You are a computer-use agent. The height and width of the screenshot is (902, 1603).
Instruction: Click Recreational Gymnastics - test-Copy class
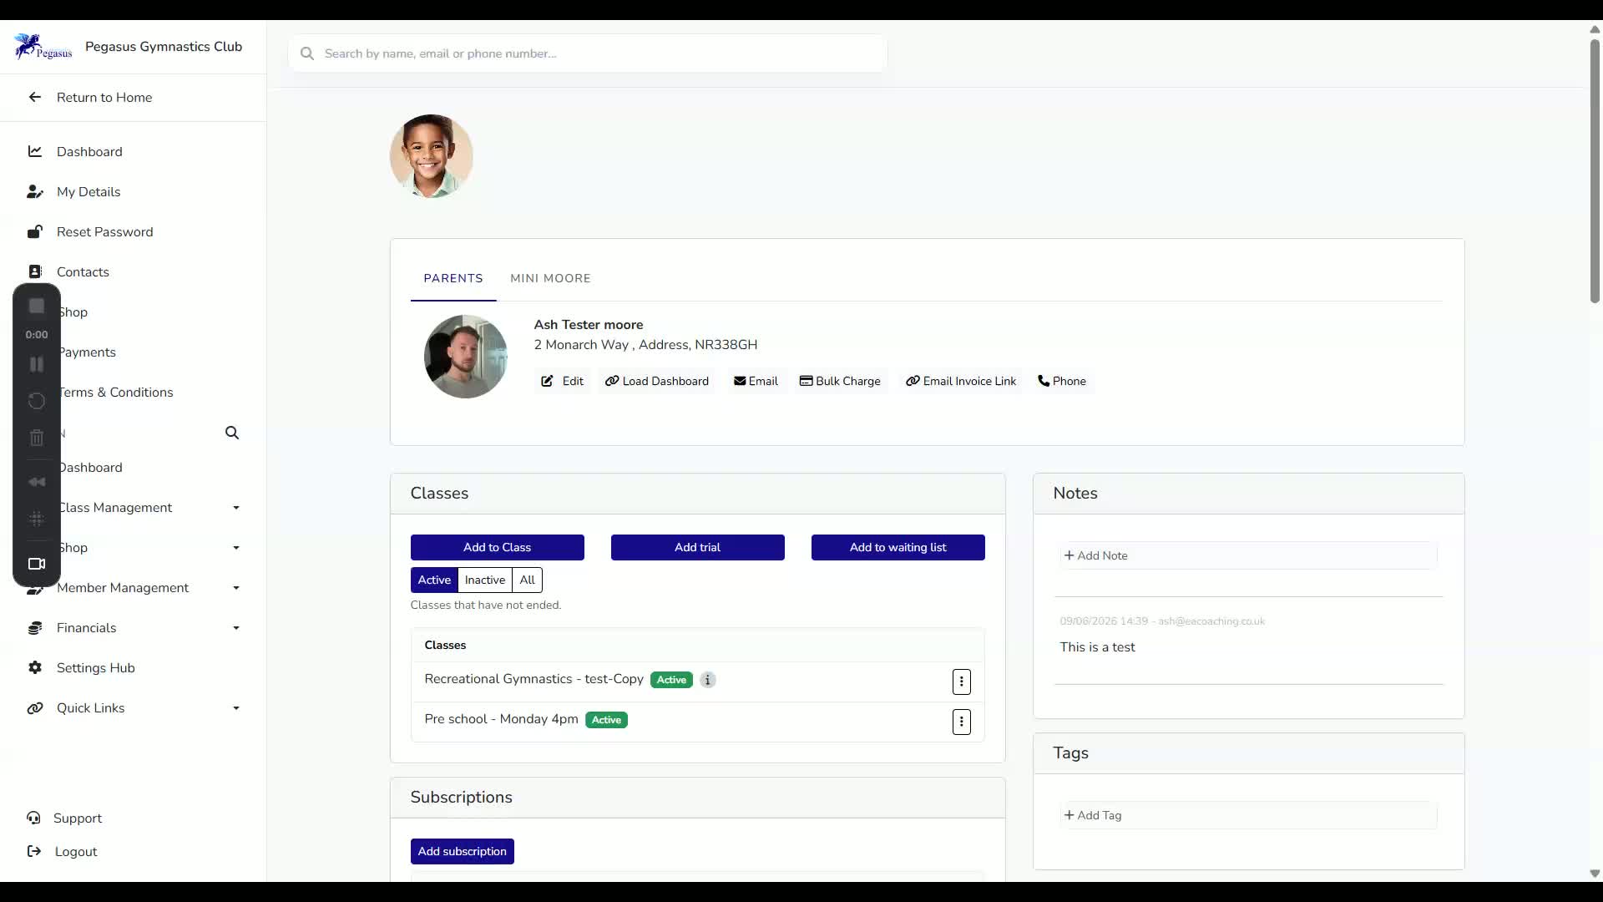coord(534,679)
